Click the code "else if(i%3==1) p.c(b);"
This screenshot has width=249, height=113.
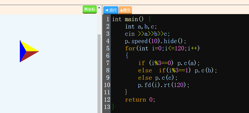pyautogui.click(x=177, y=70)
